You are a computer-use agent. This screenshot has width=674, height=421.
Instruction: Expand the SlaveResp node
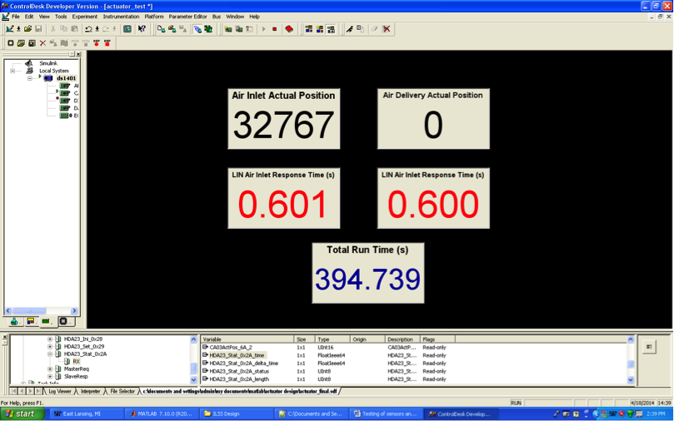pyautogui.click(x=50, y=376)
